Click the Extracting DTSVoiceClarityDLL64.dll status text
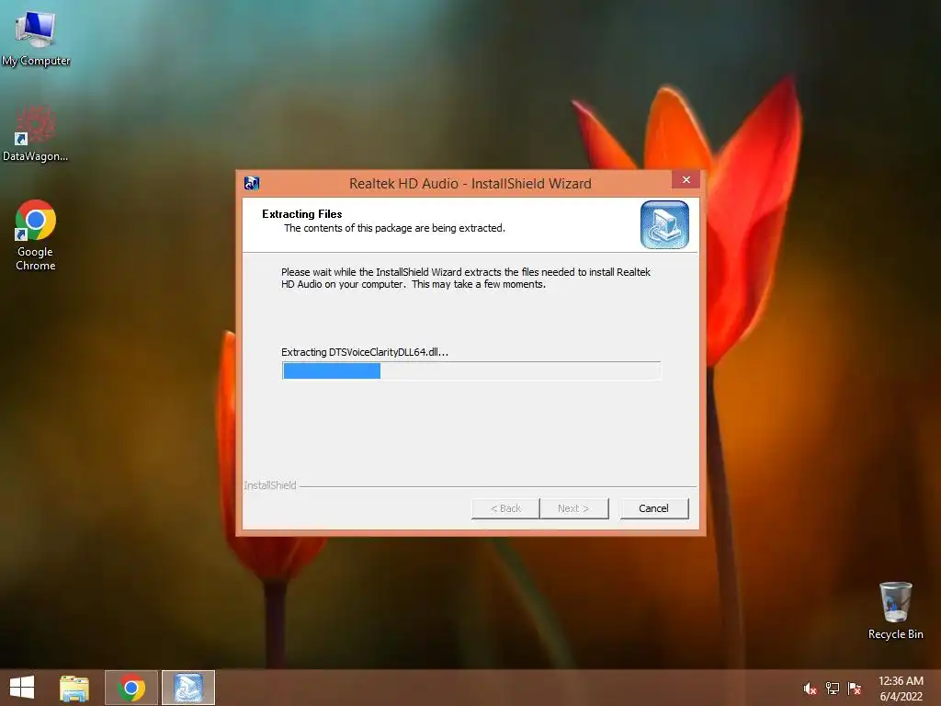This screenshot has width=941, height=706. [364, 352]
